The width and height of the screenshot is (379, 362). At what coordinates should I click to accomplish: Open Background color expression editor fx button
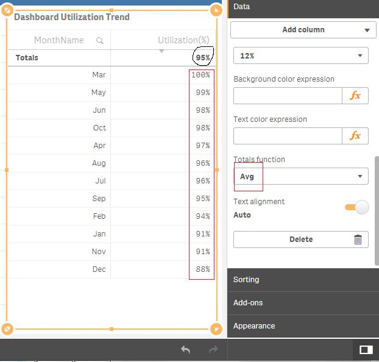pos(355,96)
